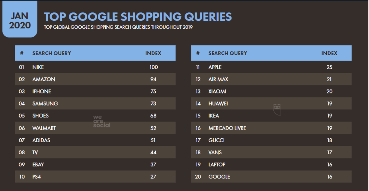
Task: Select the WALMART search query
Action: 44,128
